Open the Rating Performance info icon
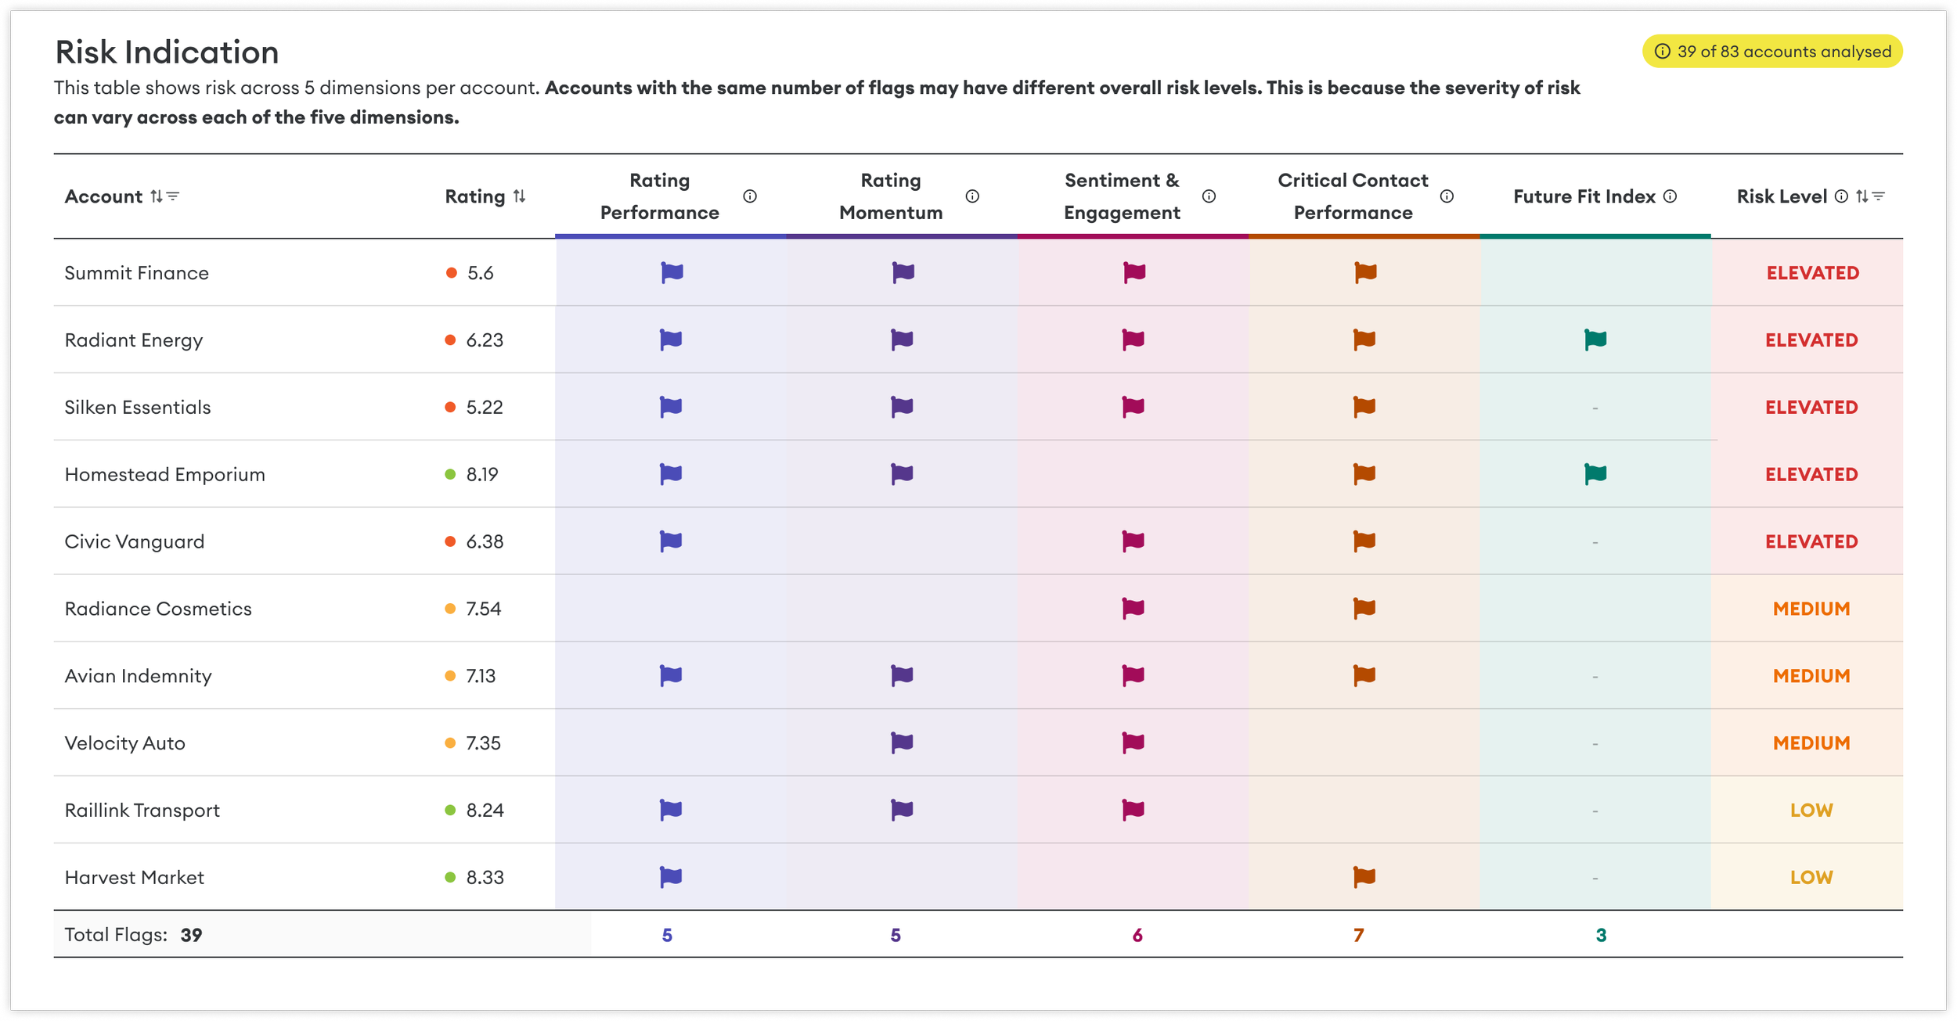This screenshot has width=1957, height=1021. [750, 196]
